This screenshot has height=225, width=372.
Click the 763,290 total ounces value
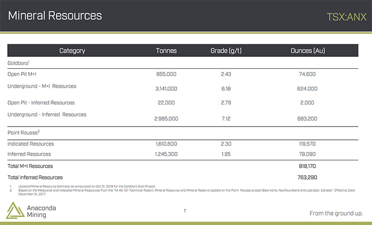pos(307,177)
